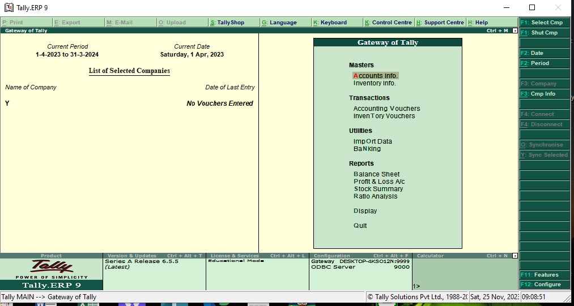574x306 pixels.
Task: Click 'Series A Release 6.5.5' text
Action: click(142, 261)
